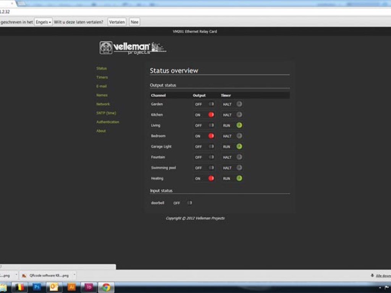Viewport: 391px width, 293px height.
Task: Open InDesign from the Windows taskbar
Action: (89, 287)
